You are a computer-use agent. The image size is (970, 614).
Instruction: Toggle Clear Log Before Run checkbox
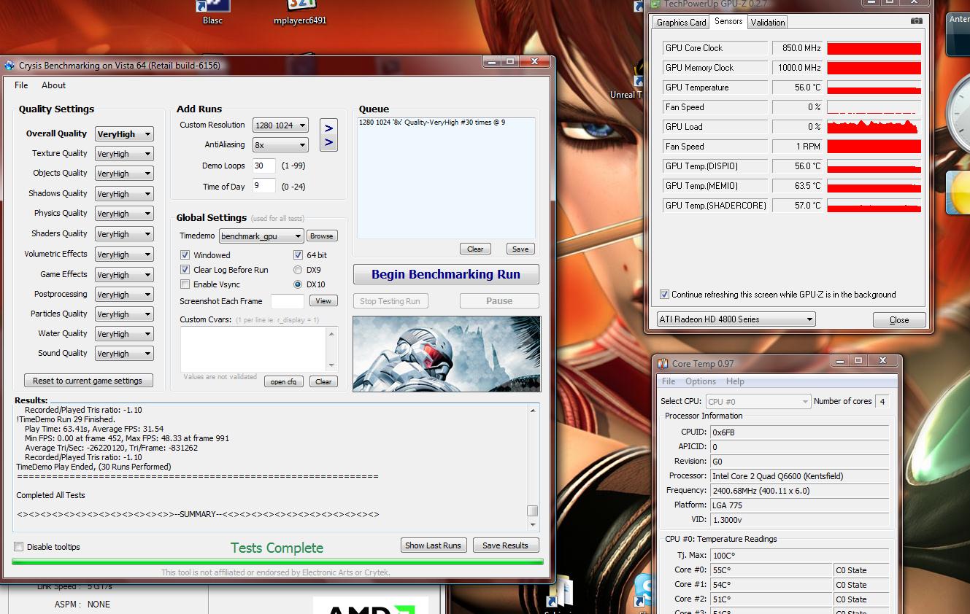click(185, 270)
